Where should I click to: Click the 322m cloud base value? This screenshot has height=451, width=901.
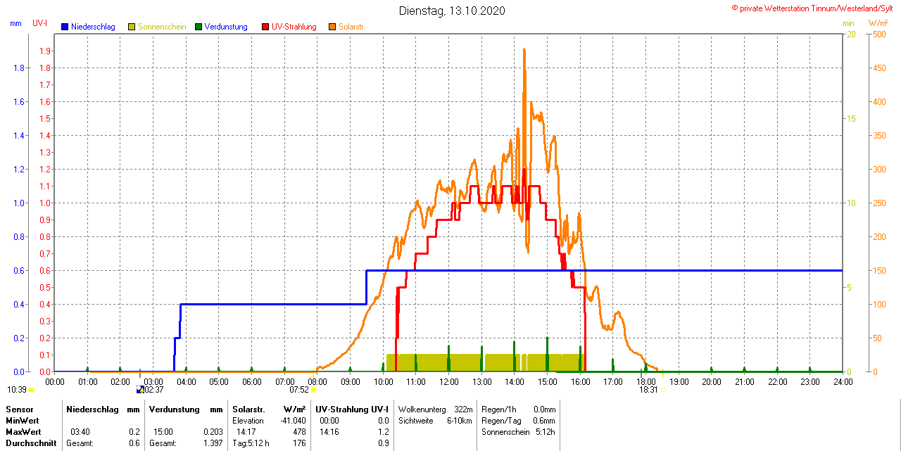[463, 409]
